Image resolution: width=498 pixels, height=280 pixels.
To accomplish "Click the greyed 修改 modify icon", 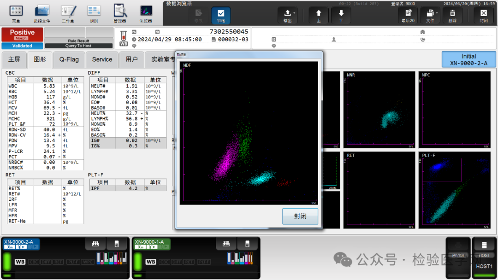I will [x=198, y=16].
